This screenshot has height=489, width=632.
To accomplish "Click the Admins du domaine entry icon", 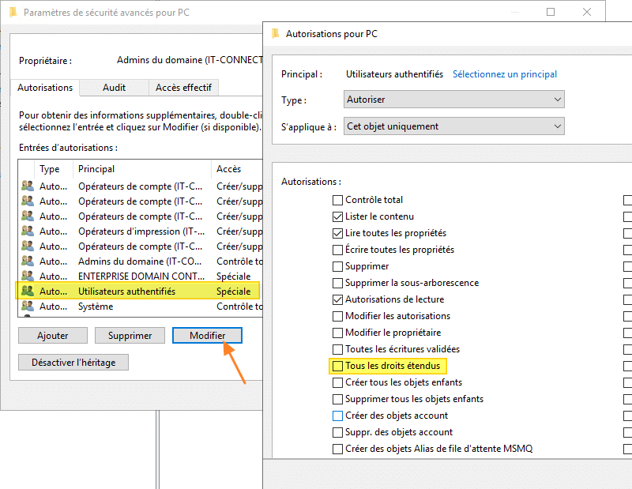I will point(28,261).
